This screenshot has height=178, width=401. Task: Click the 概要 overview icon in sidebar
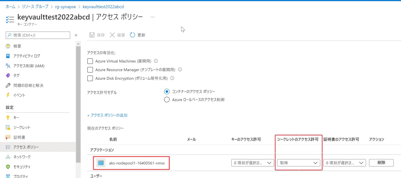pos(8,46)
